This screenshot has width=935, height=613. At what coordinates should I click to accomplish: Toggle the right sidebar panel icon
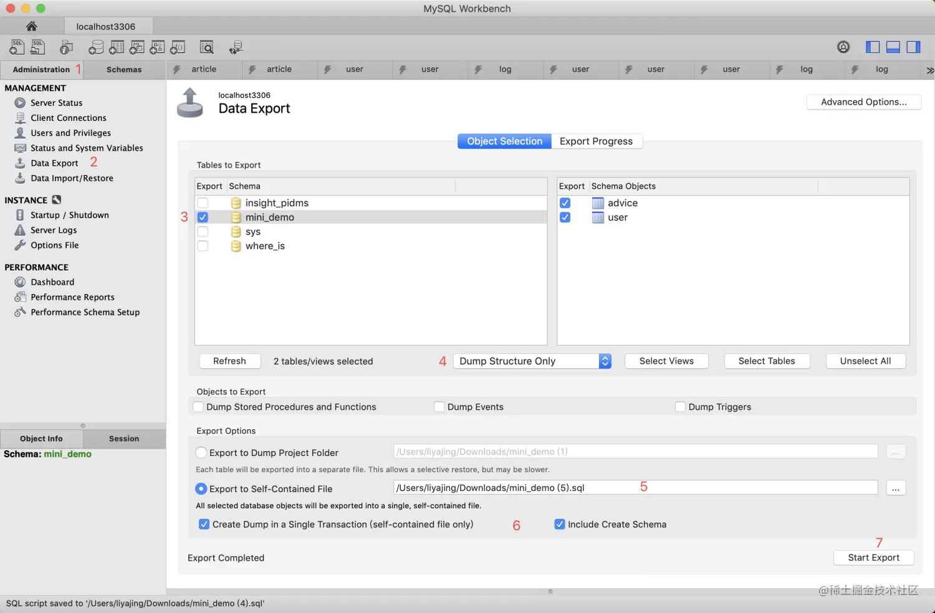pos(913,47)
